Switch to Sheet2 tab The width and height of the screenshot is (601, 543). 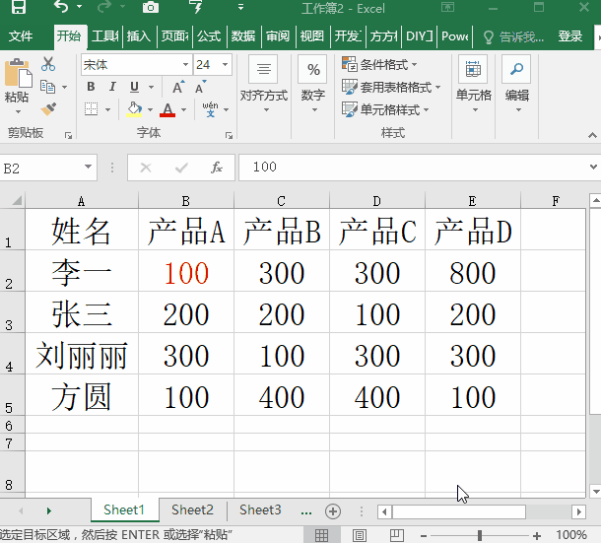point(192,510)
